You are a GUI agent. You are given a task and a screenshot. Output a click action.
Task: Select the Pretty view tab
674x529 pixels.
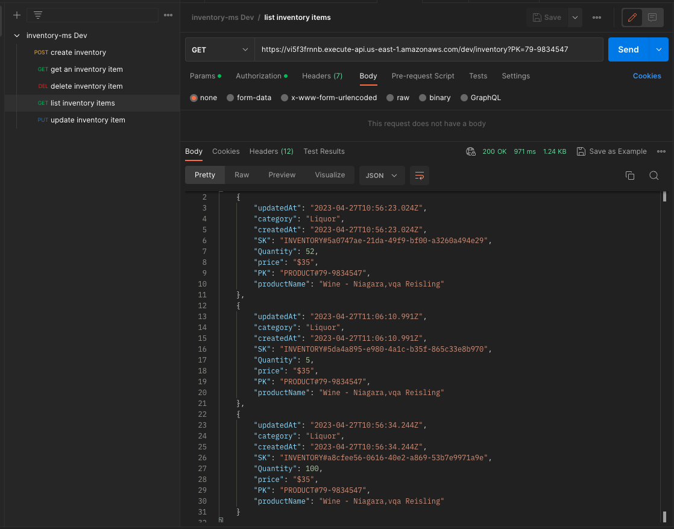[x=204, y=175]
